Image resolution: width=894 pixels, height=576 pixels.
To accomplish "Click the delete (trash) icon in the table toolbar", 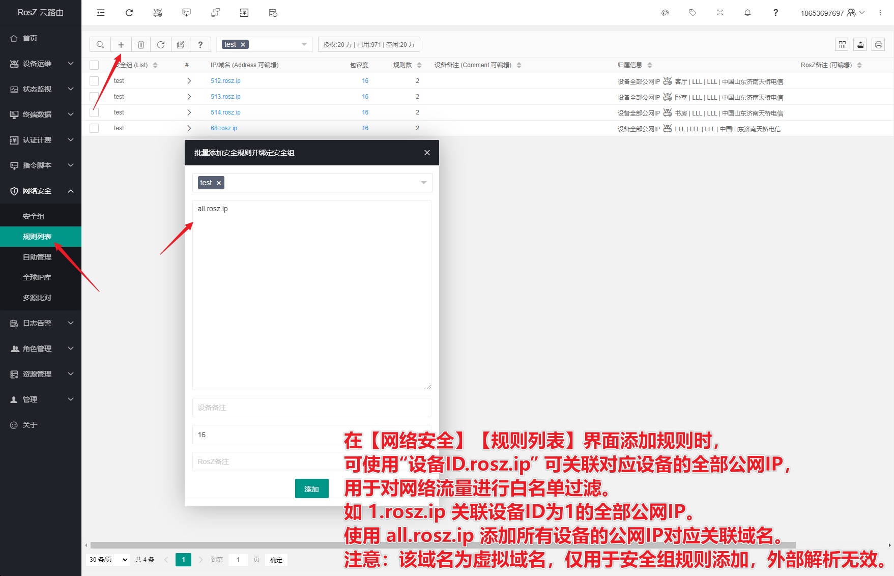I will 140,44.
